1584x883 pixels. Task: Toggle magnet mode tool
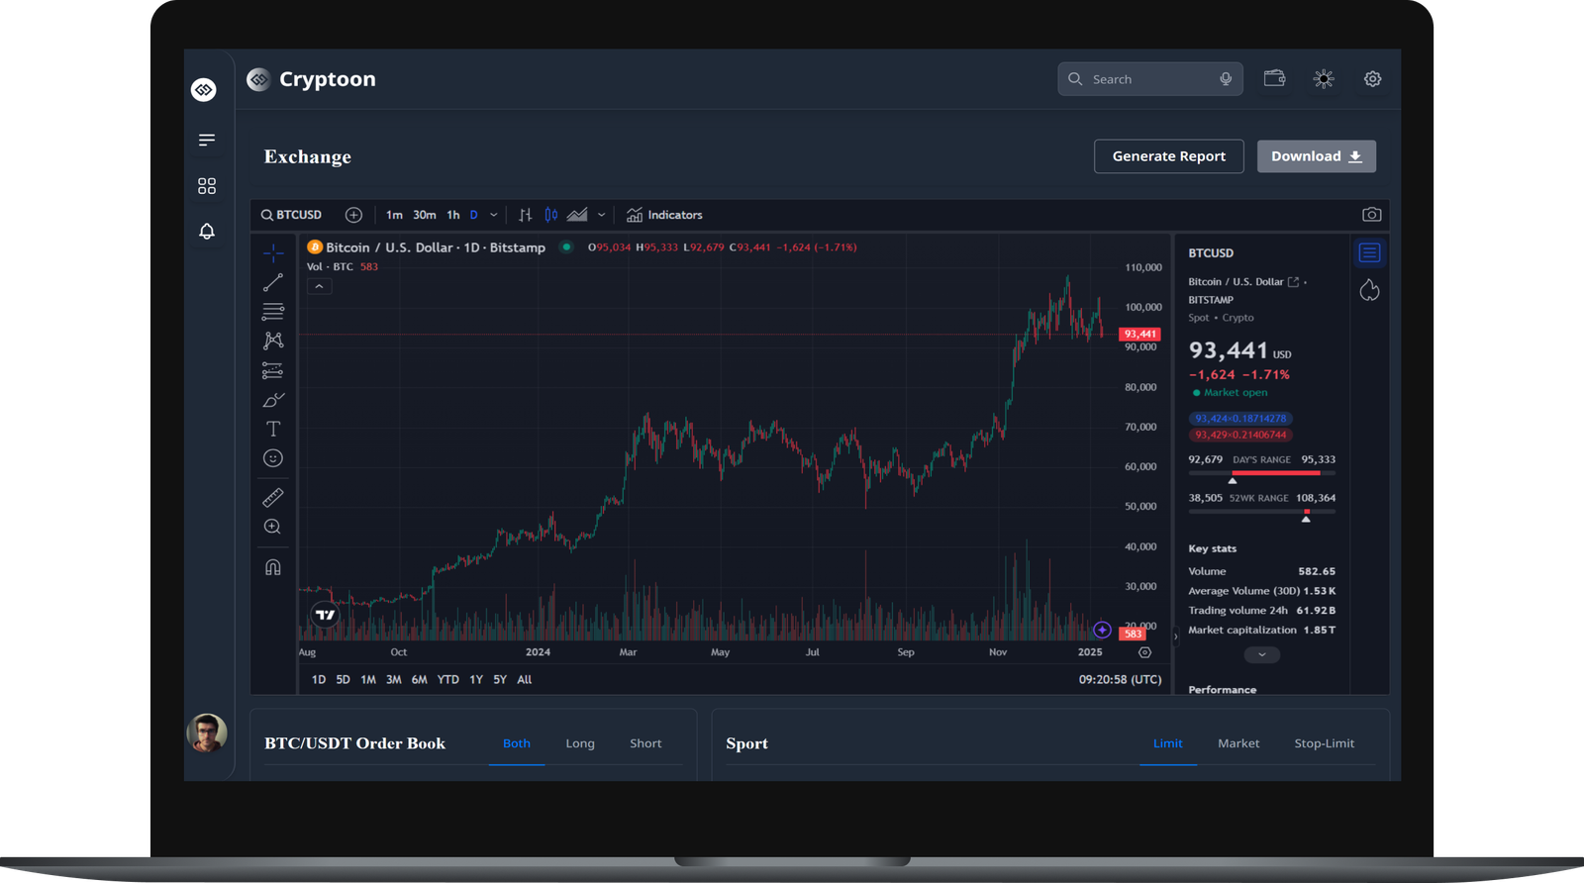[x=273, y=567]
